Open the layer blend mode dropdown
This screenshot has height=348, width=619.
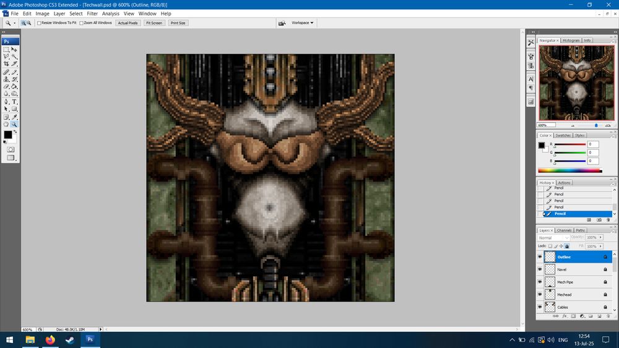pyautogui.click(x=553, y=237)
